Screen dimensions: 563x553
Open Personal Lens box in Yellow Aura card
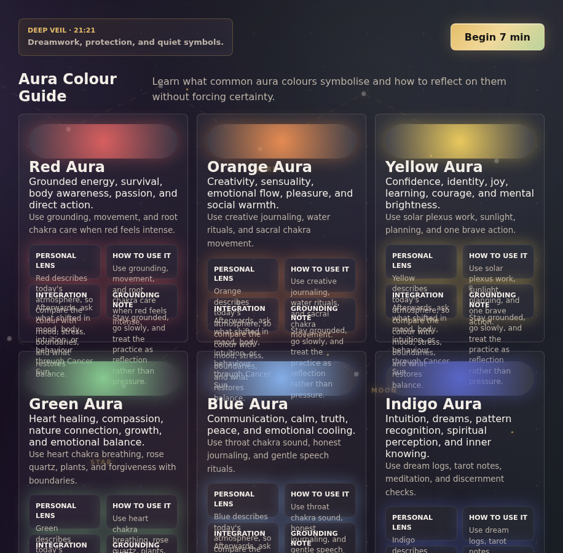(421, 262)
